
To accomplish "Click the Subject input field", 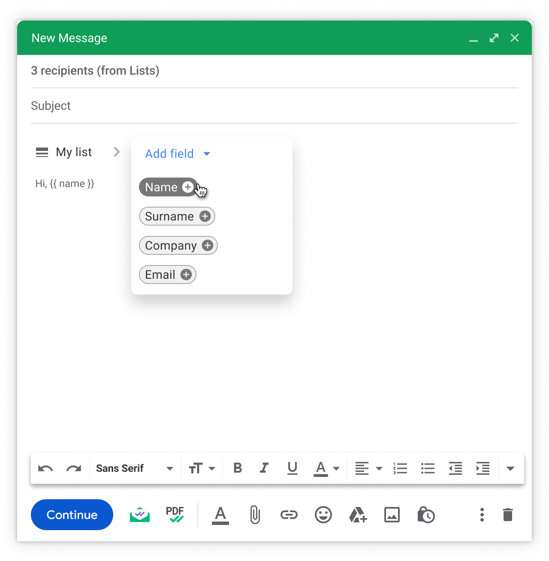I will pos(274,106).
